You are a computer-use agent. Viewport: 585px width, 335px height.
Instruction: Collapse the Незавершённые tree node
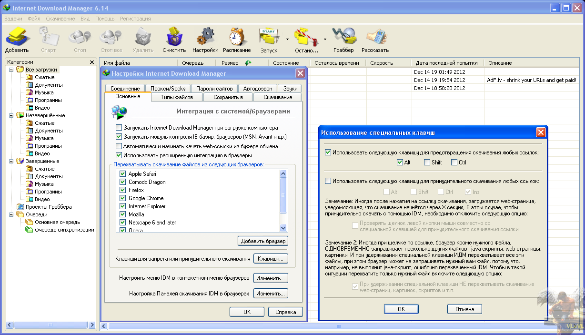click(x=11, y=115)
